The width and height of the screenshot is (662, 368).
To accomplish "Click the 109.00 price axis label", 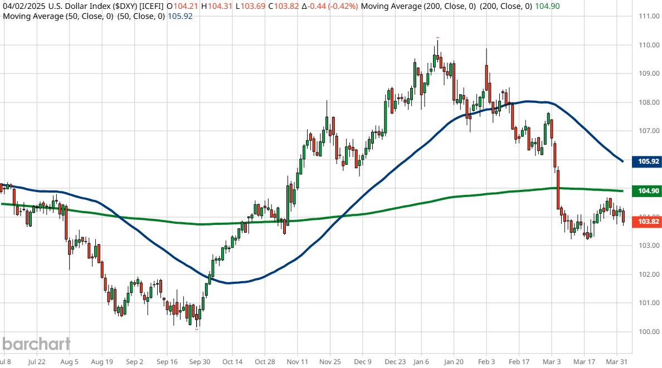I will (649, 73).
